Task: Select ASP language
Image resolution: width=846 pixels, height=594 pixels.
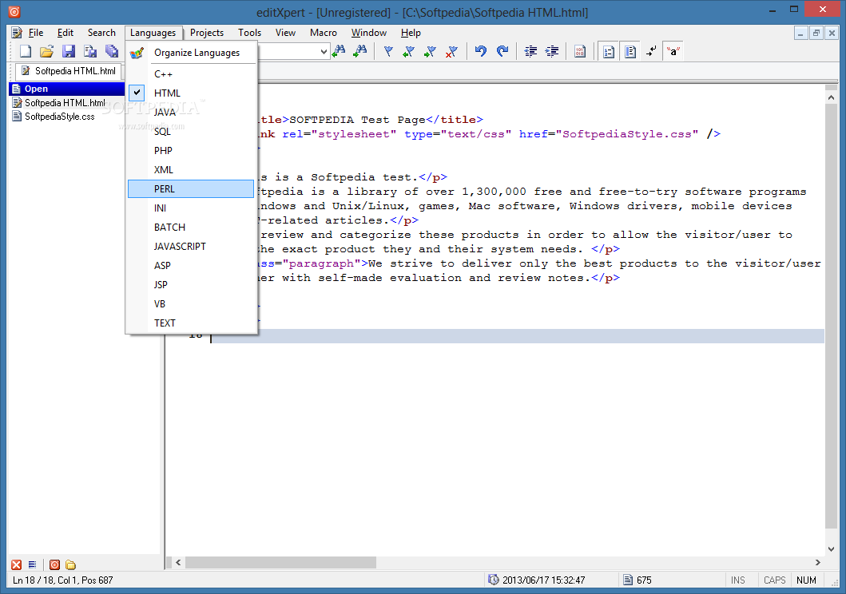Action: (191, 265)
